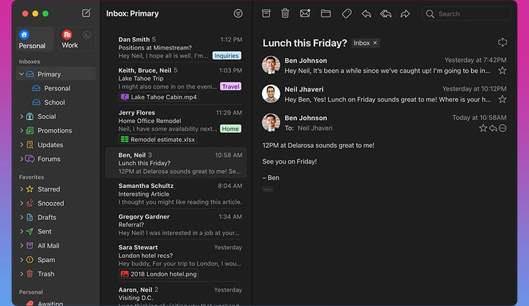
Task: Click the Inquiries label tag
Action: click(227, 56)
